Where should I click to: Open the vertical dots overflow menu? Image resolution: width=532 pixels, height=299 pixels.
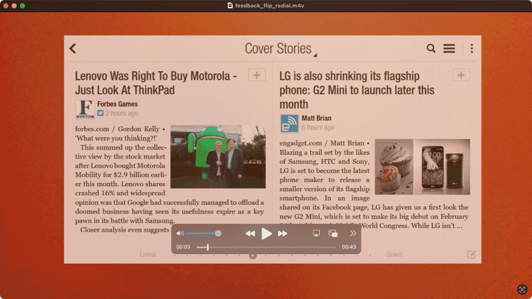pos(472,49)
